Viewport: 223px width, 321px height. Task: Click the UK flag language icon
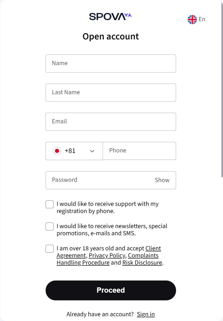[x=192, y=20]
